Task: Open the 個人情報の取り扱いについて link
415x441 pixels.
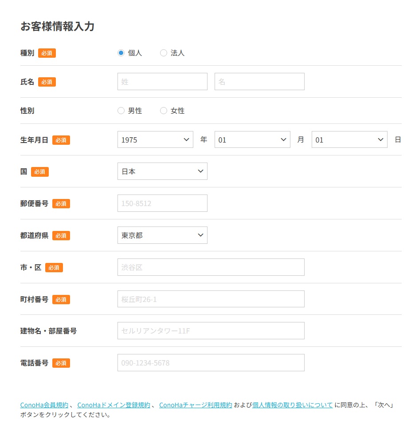Action: point(292,405)
